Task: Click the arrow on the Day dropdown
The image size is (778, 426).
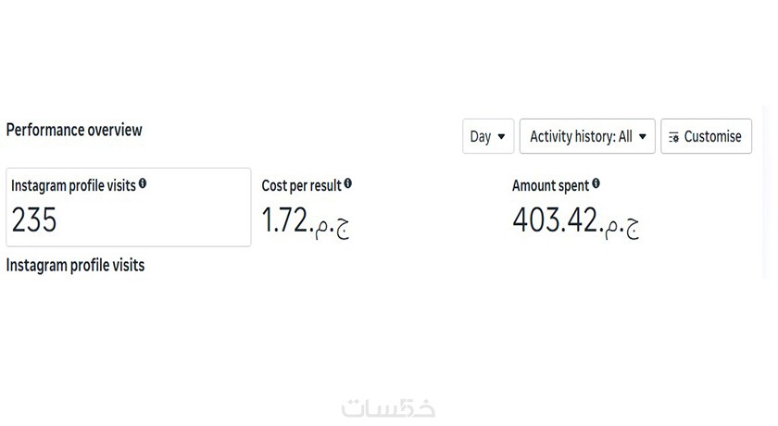Action: pos(501,136)
